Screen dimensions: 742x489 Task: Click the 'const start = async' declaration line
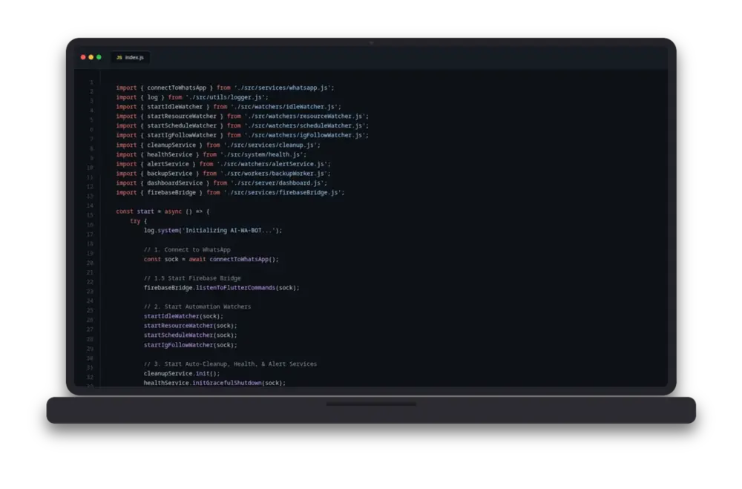point(162,211)
